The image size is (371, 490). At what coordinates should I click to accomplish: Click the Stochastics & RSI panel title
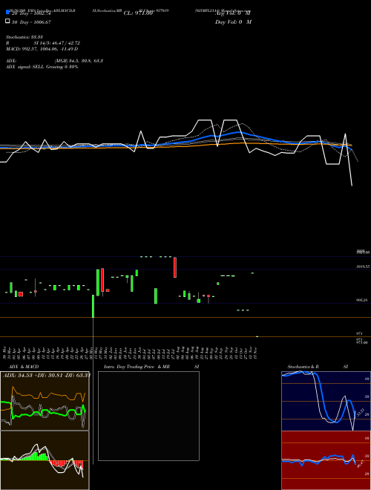pyautogui.click(x=318, y=367)
